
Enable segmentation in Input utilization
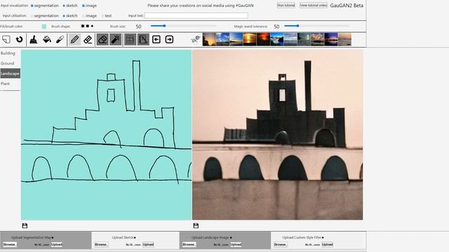pos(32,16)
